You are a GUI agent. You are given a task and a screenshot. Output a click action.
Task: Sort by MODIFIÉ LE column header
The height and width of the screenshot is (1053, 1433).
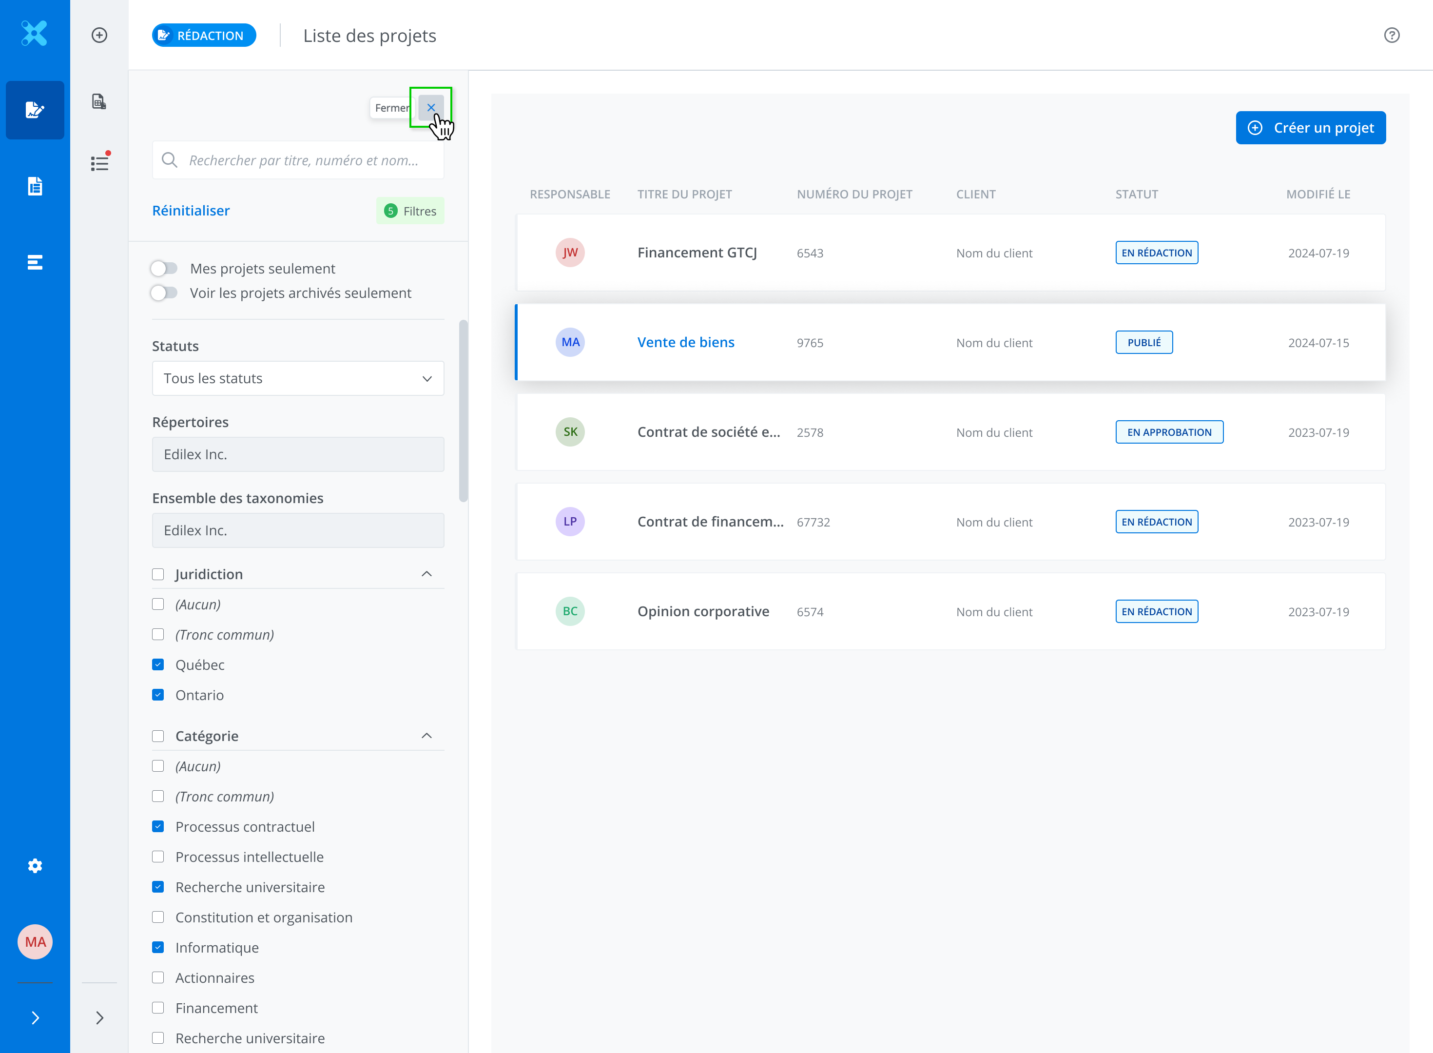tap(1318, 195)
